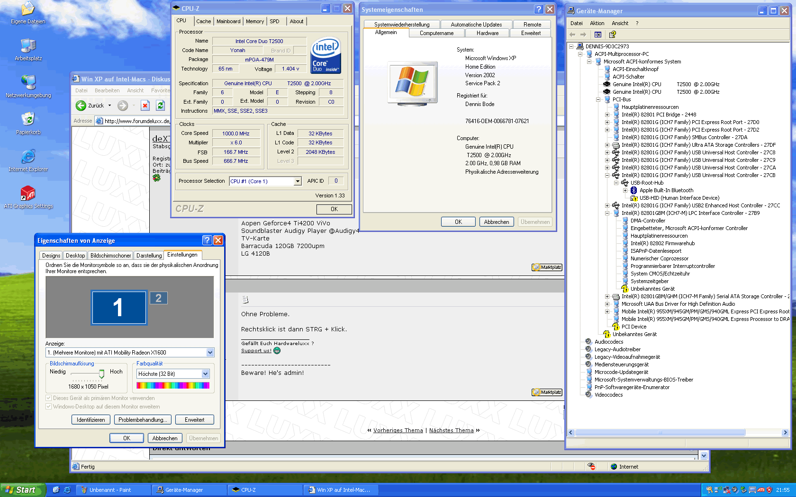The height and width of the screenshot is (497, 796).
Task: Click quick launch Internet Explorer icon
Action: coord(67,490)
